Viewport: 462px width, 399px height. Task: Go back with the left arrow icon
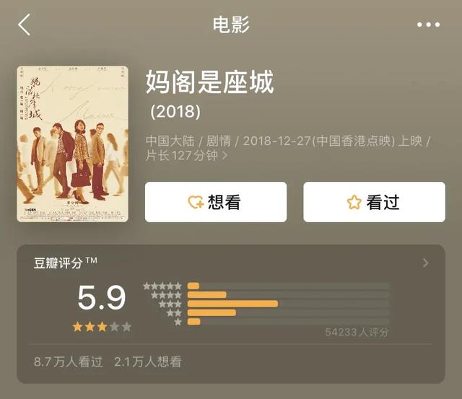(24, 25)
